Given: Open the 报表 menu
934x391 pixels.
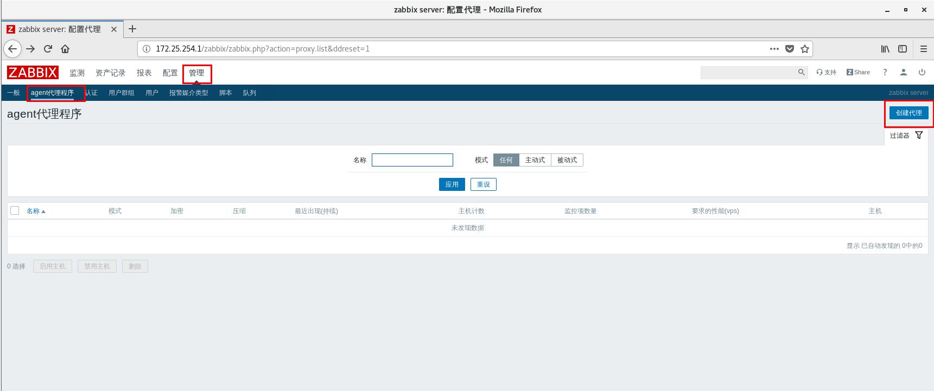Looking at the screenshot, I should (x=144, y=73).
